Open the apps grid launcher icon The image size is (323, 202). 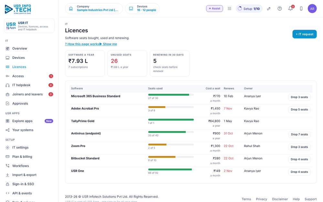point(229,8)
